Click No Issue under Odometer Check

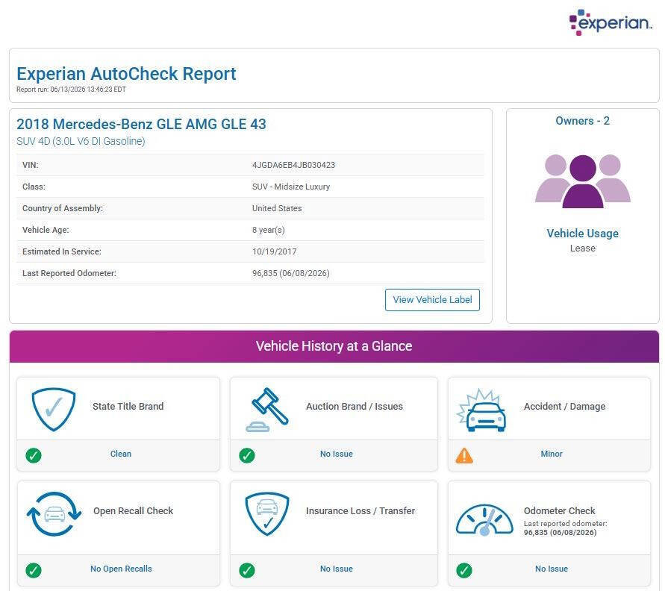pyautogui.click(x=552, y=569)
